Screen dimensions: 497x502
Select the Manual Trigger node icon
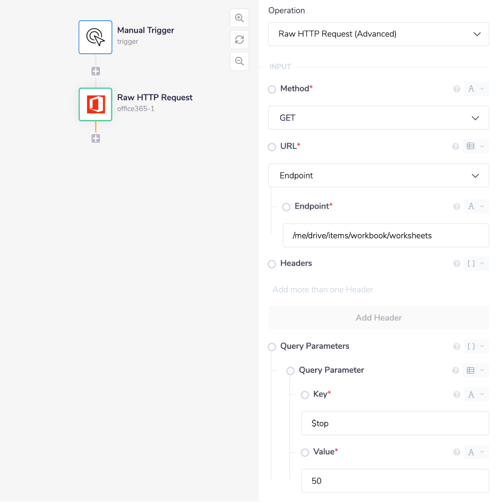(95, 37)
